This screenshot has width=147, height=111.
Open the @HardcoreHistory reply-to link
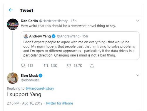pyautogui.click(x=40, y=88)
